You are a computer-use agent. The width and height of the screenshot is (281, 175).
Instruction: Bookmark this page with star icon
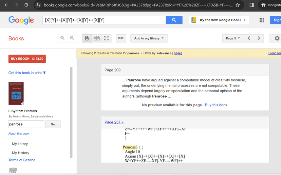[238, 5]
